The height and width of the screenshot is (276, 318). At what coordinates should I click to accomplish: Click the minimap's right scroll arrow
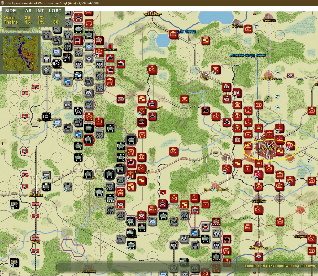pyautogui.click(x=38, y=54)
